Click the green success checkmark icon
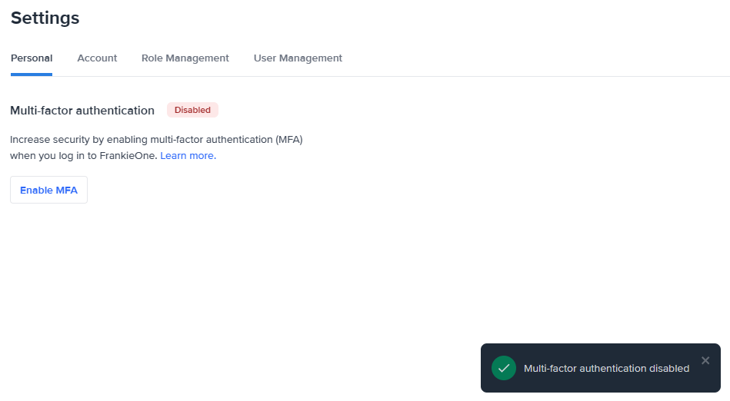The width and height of the screenshot is (730, 401). (x=504, y=369)
